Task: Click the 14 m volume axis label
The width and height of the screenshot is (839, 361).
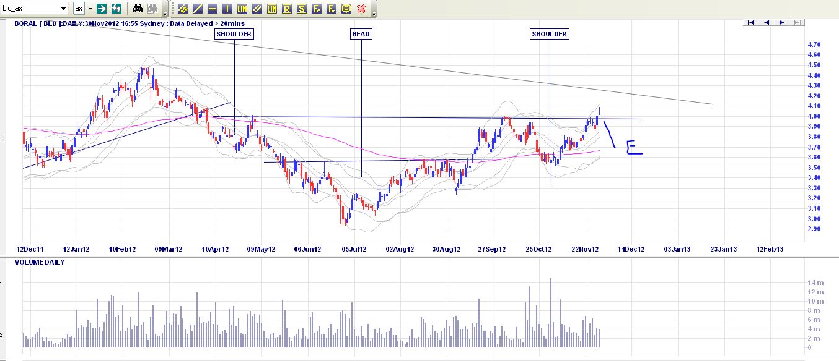Action: [815, 282]
